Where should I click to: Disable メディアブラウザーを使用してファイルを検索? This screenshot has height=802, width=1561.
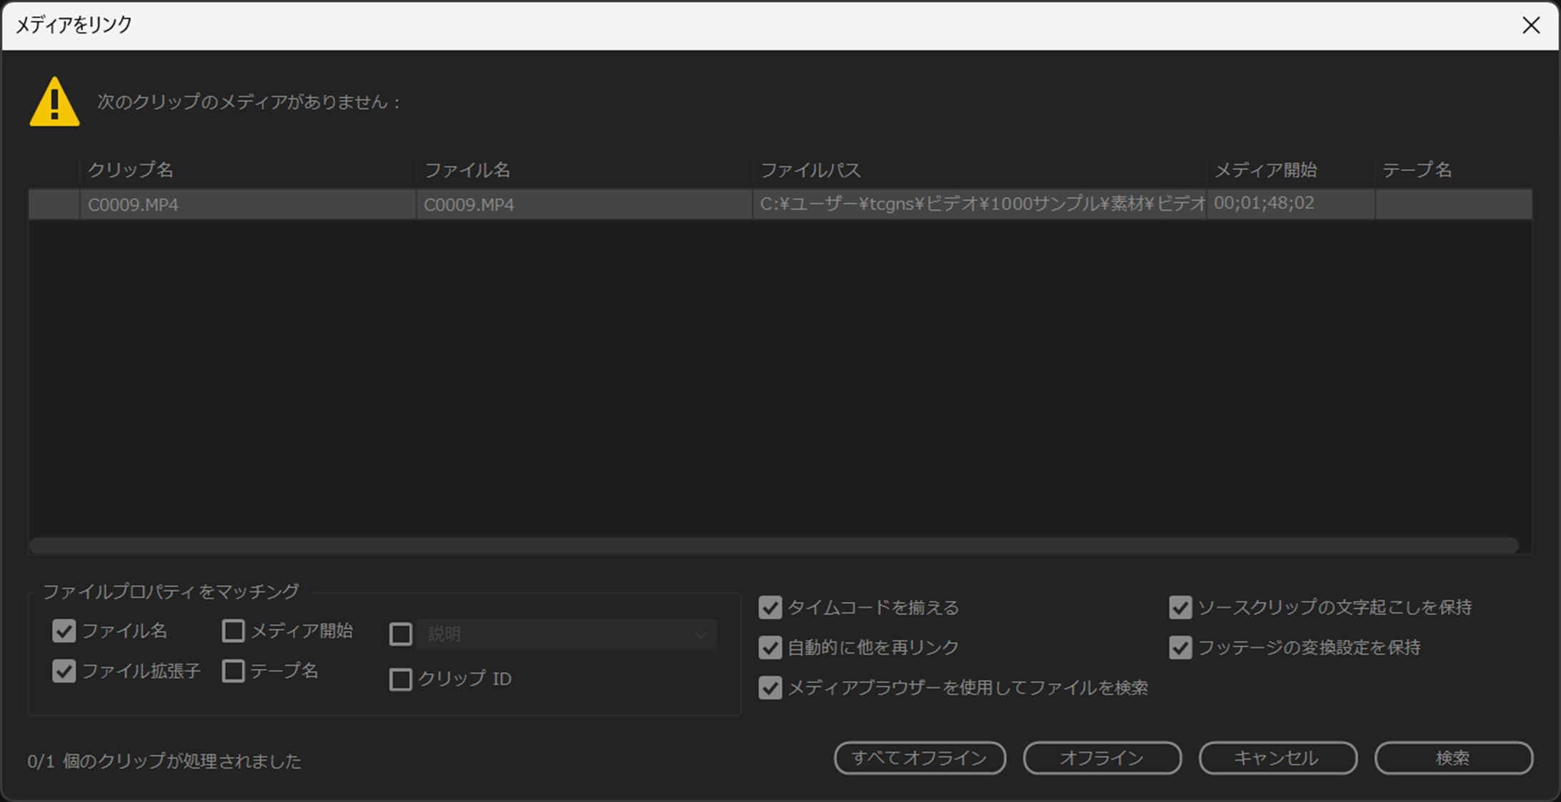pyautogui.click(x=769, y=688)
